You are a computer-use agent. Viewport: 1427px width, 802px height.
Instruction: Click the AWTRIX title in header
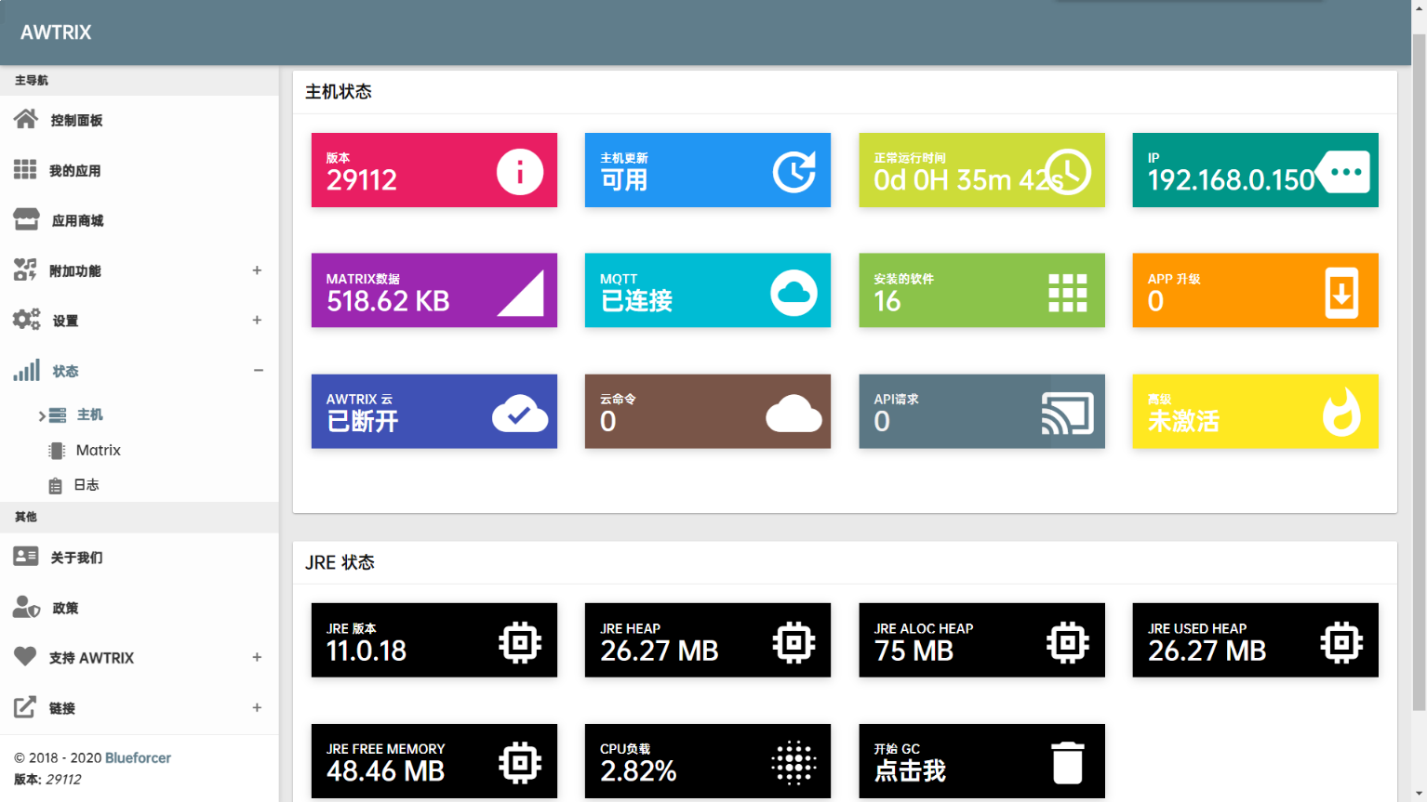point(56,33)
